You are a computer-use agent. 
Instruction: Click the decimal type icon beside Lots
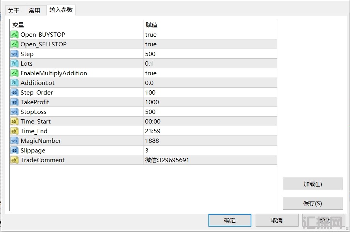click(x=14, y=64)
